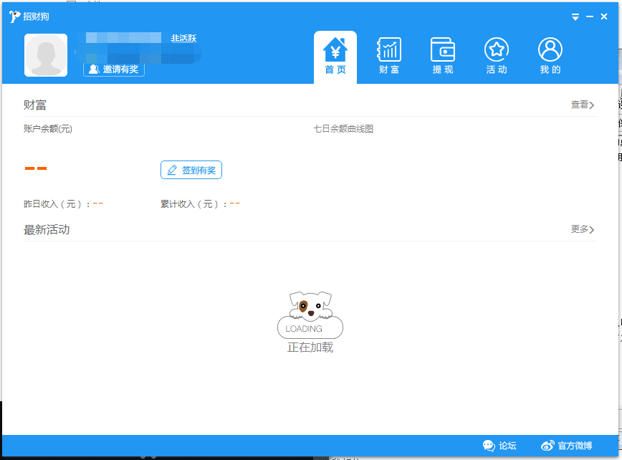Switch to the 提现 tab
The width and height of the screenshot is (622, 460).
442,56
